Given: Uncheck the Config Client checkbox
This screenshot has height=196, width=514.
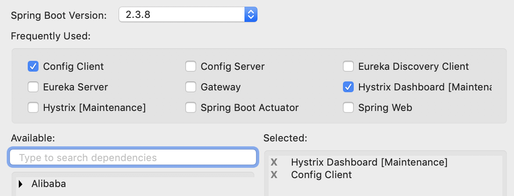Looking at the screenshot, I should [x=33, y=67].
